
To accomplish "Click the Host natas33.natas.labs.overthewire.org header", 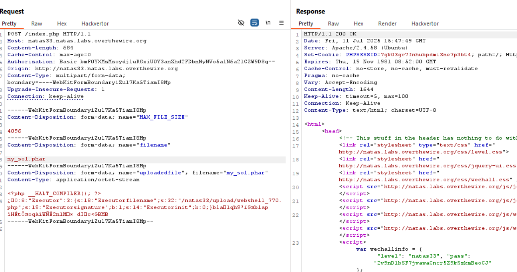I will pyautogui.click(x=77, y=41).
